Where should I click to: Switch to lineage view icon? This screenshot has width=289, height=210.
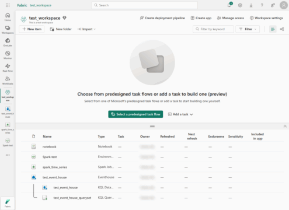(x=282, y=29)
